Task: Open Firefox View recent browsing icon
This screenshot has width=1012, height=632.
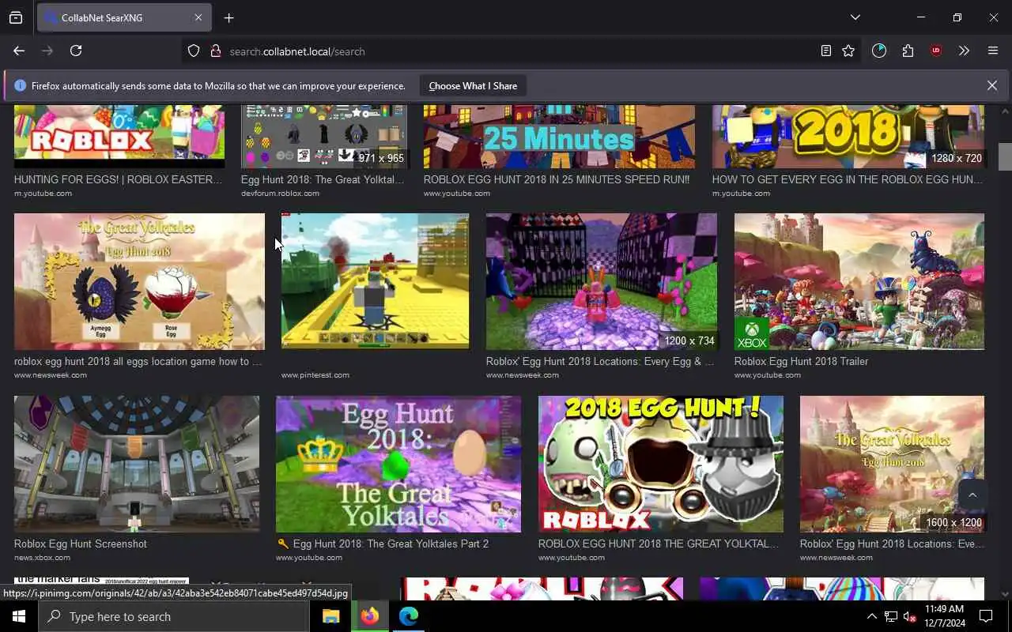Action: (16, 17)
